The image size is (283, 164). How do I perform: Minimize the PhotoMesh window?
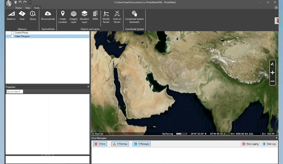[261, 2]
